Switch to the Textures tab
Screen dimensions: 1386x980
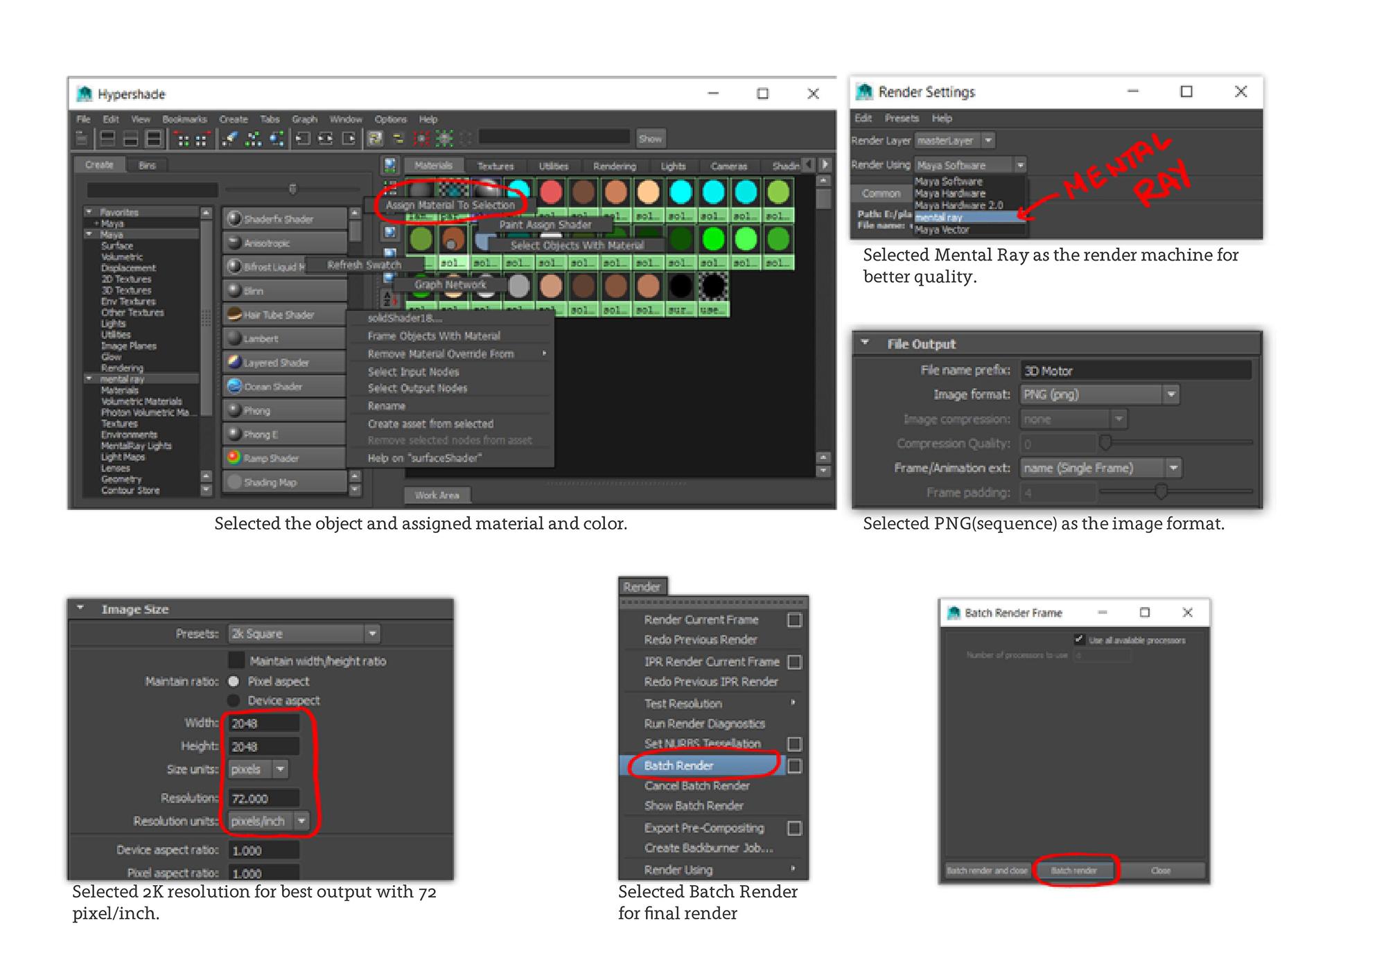[495, 166]
